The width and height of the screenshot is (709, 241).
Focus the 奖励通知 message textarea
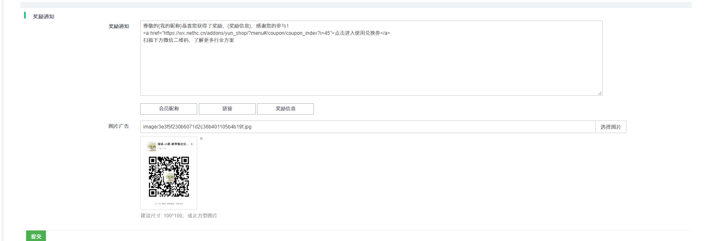pos(371,58)
